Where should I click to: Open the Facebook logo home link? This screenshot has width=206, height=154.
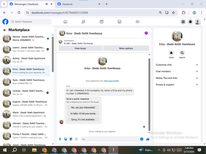click(5, 22)
